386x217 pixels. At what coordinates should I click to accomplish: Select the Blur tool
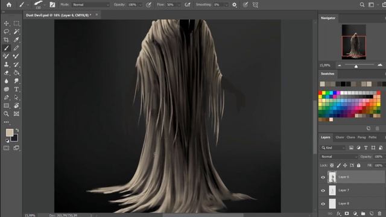click(x=7, y=81)
